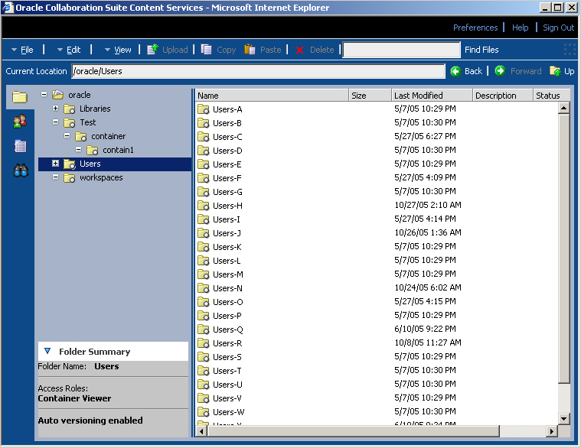Select the Users-R folder name
The image size is (581, 448).
(227, 343)
